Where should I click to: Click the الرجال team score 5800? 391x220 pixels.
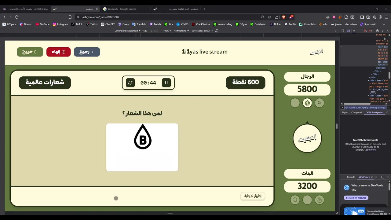point(307,90)
